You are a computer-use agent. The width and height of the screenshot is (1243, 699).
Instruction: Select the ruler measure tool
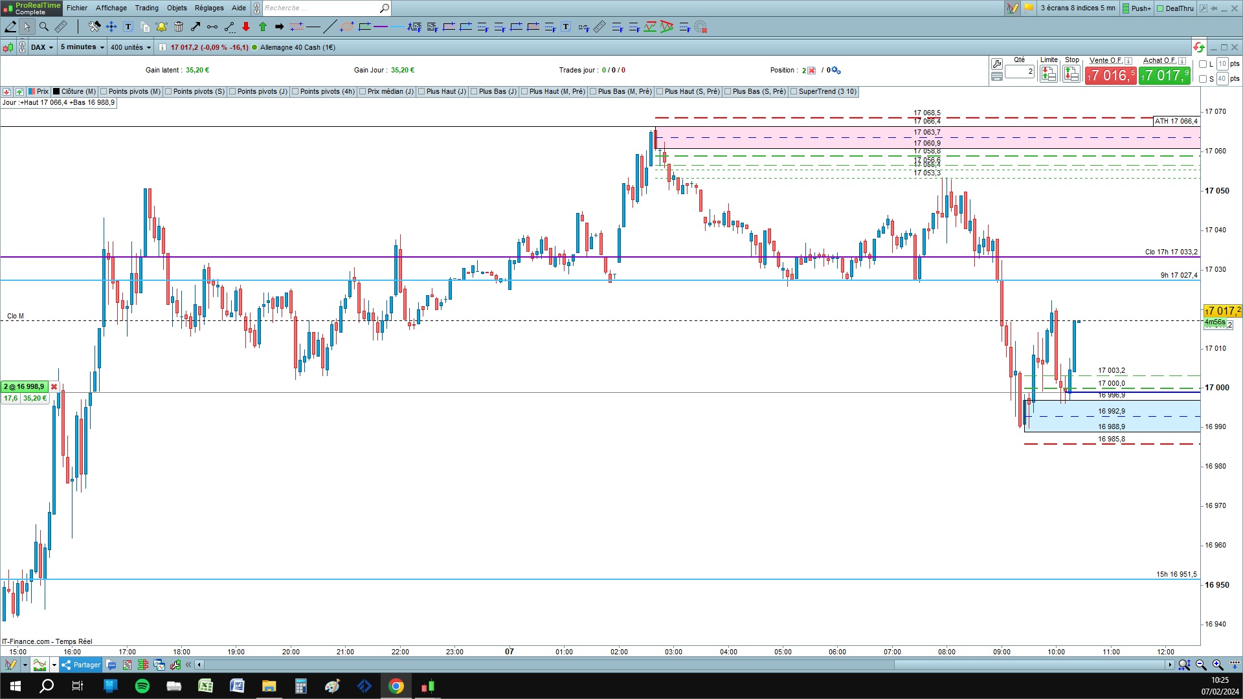click(x=60, y=27)
